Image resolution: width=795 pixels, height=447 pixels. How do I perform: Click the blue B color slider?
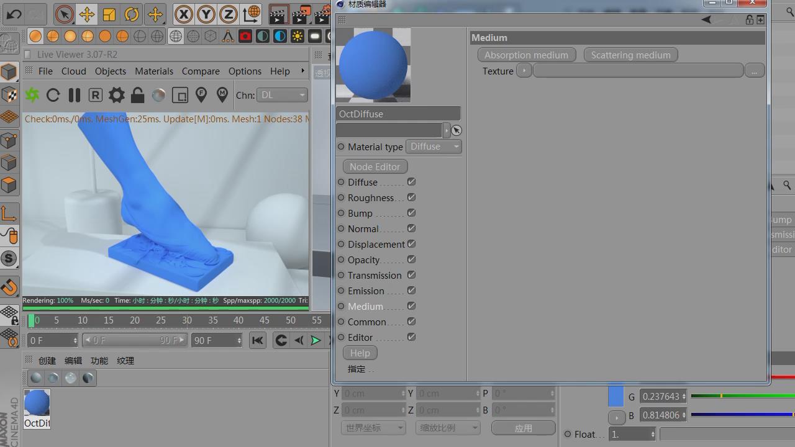coord(743,415)
